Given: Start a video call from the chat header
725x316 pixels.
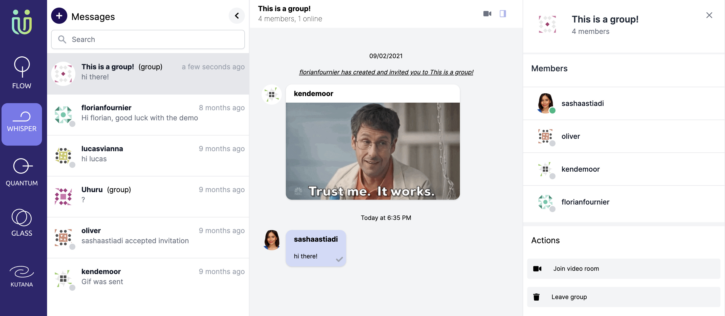Looking at the screenshot, I should (x=487, y=13).
